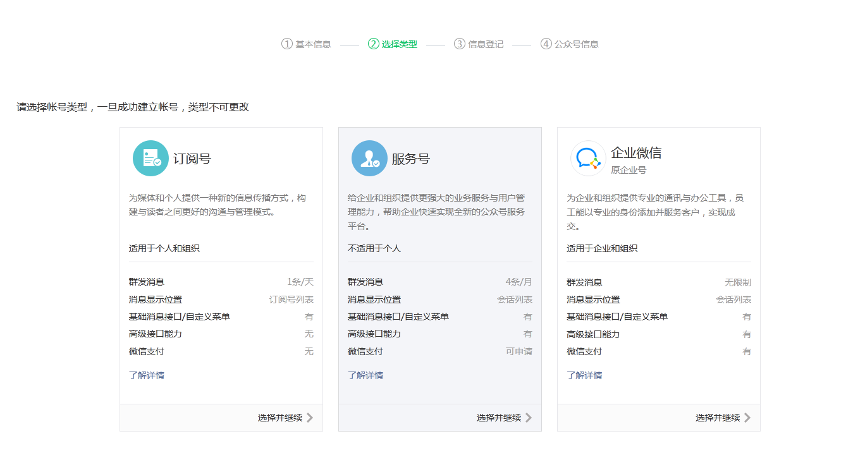Jump to the 公众号信息 step
865x472 pixels.
pos(577,44)
